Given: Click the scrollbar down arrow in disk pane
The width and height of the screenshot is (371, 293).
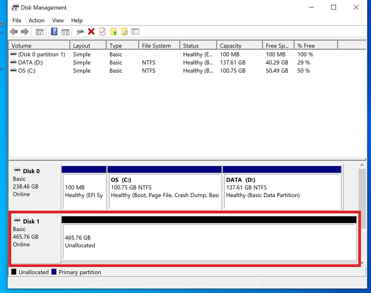Looking at the screenshot, I should [x=362, y=262].
